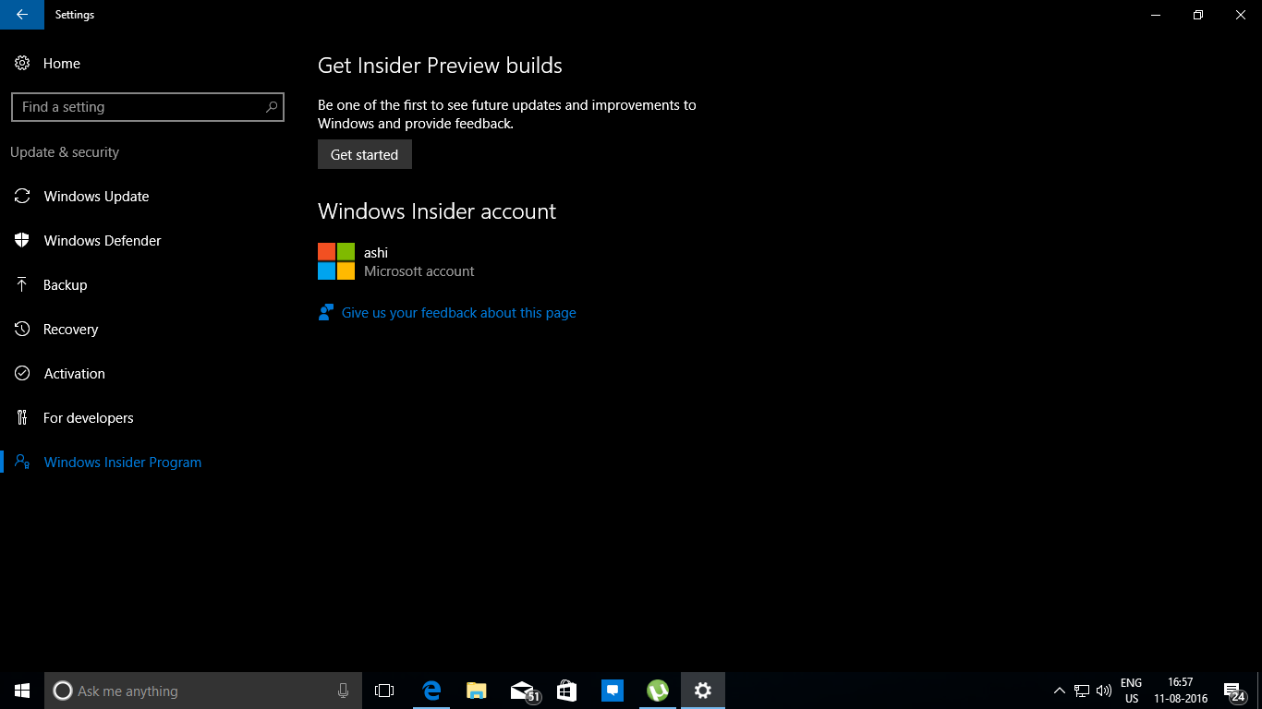Click the Microsoft account label
Screen dimensions: 1262x709
[x=419, y=271]
